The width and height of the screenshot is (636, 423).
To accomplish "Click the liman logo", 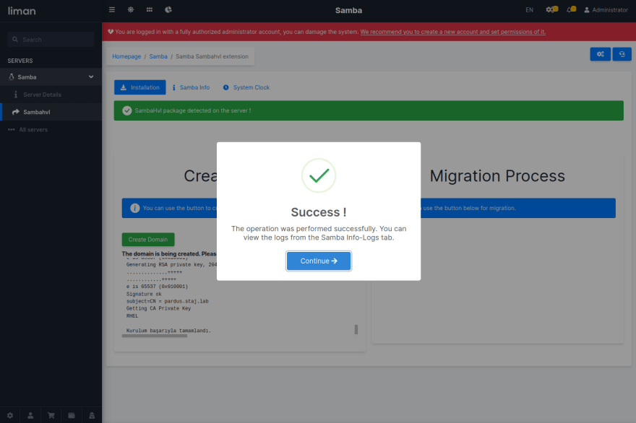I will pyautogui.click(x=22, y=11).
